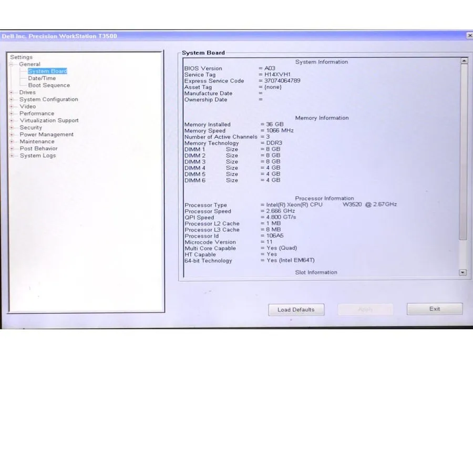
Task: Click the BIOS Version value A03
Action: (x=270, y=68)
